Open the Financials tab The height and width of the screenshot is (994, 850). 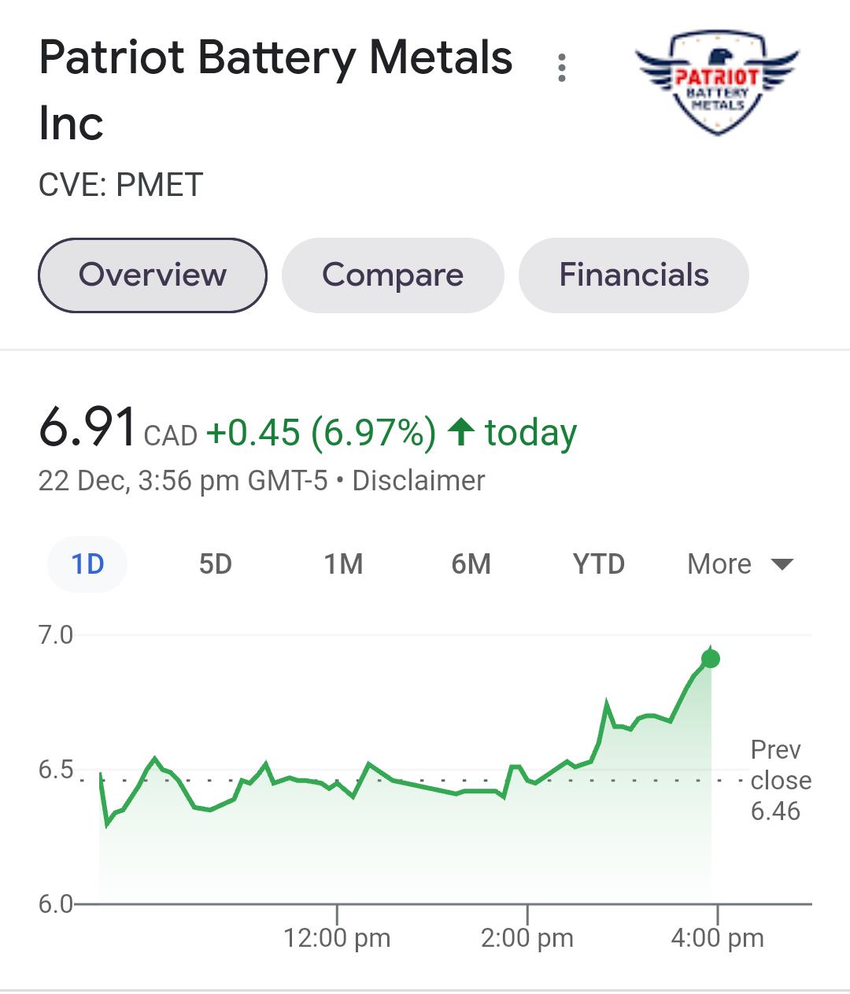[634, 275]
